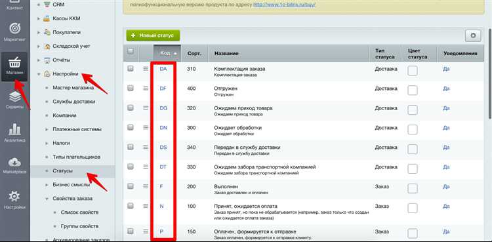492x242 pixels.
Task: Sort table by Название column header
Action: tap(226, 53)
